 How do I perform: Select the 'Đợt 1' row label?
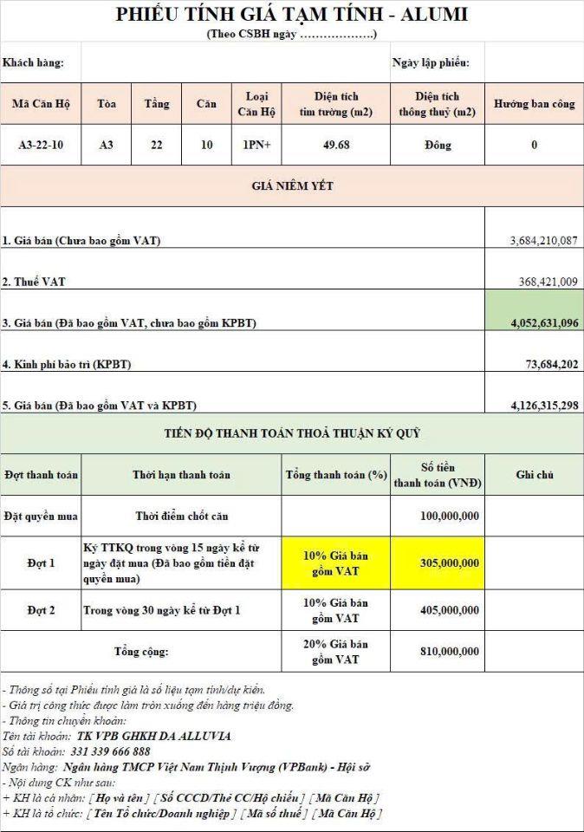click(x=41, y=563)
